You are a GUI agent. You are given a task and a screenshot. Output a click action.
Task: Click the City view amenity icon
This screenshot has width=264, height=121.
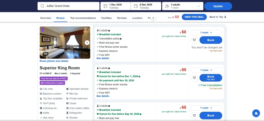click(41, 89)
